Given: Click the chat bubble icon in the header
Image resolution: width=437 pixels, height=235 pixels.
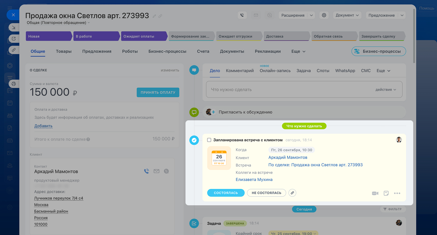Looking at the screenshot, I should coord(269,15).
